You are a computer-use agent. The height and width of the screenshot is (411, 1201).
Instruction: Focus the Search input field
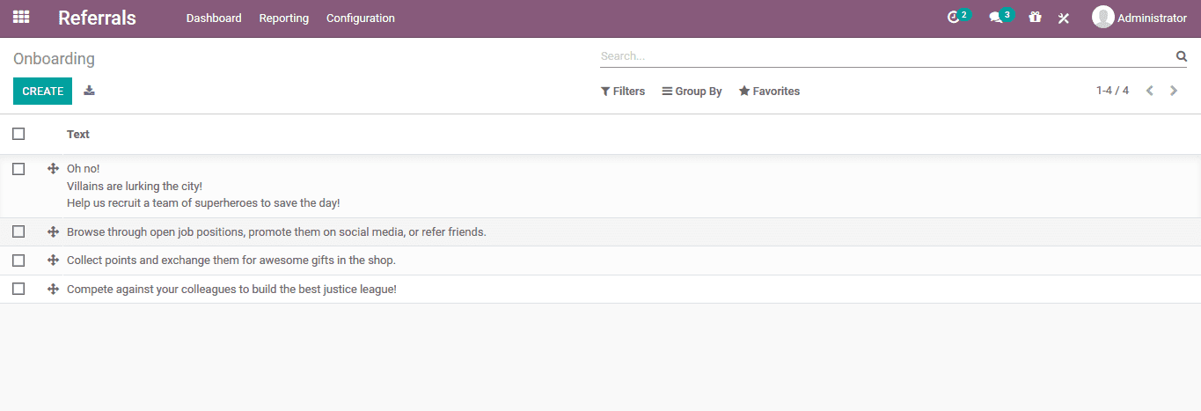pyautogui.click(x=886, y=56)
